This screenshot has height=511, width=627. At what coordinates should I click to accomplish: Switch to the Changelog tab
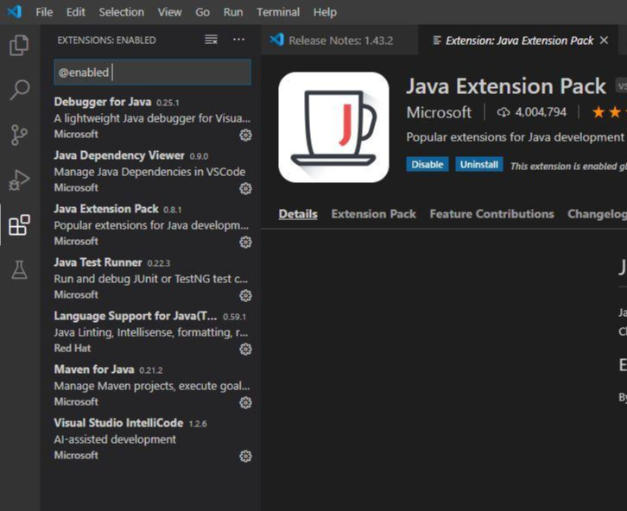(x=597, y=214)
